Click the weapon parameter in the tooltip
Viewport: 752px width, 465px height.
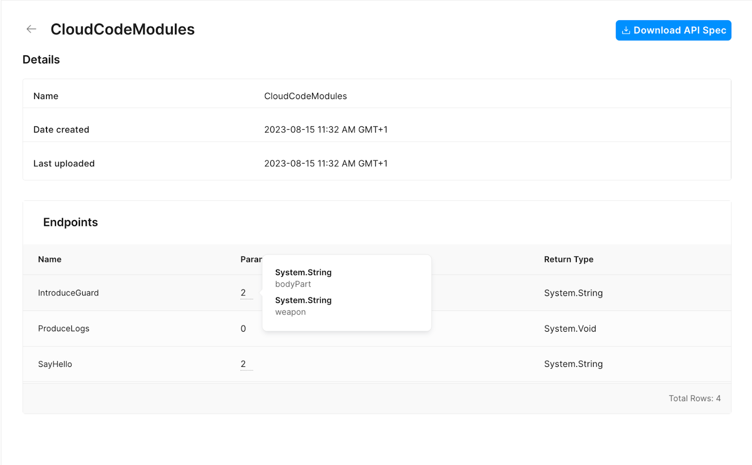pyautogui.click(x=290, y=312)
